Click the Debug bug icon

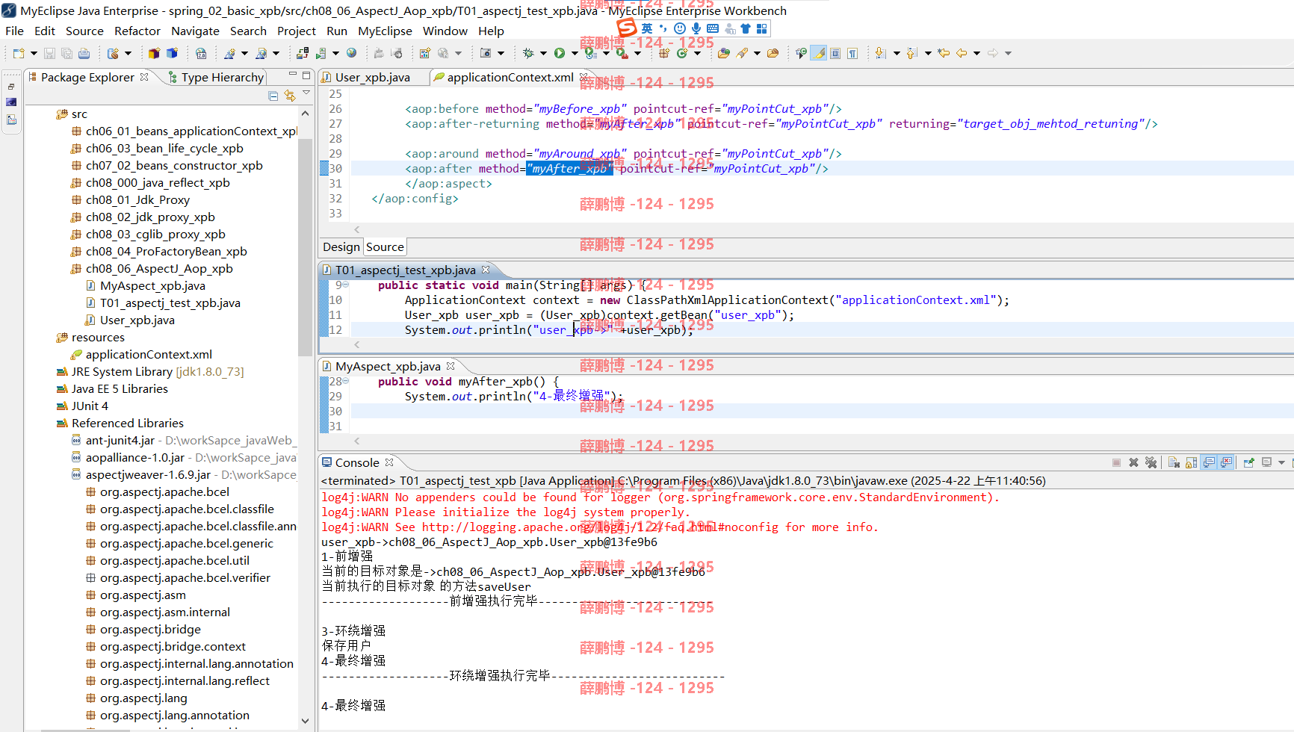coord(528,53)
